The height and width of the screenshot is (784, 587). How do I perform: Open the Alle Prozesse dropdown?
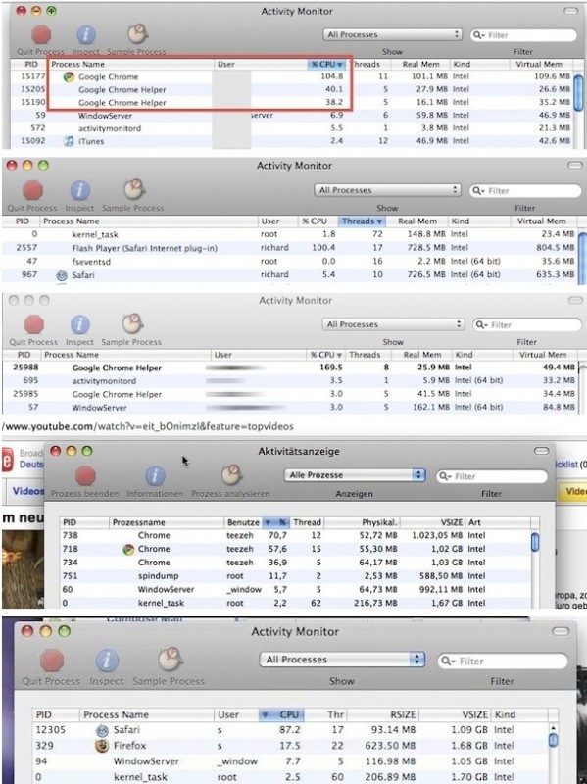(x=355, y=475)
